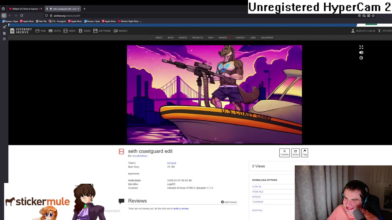Open the New Tab bookmark
The height and width of the screenshot is (220, 392).
41,21
